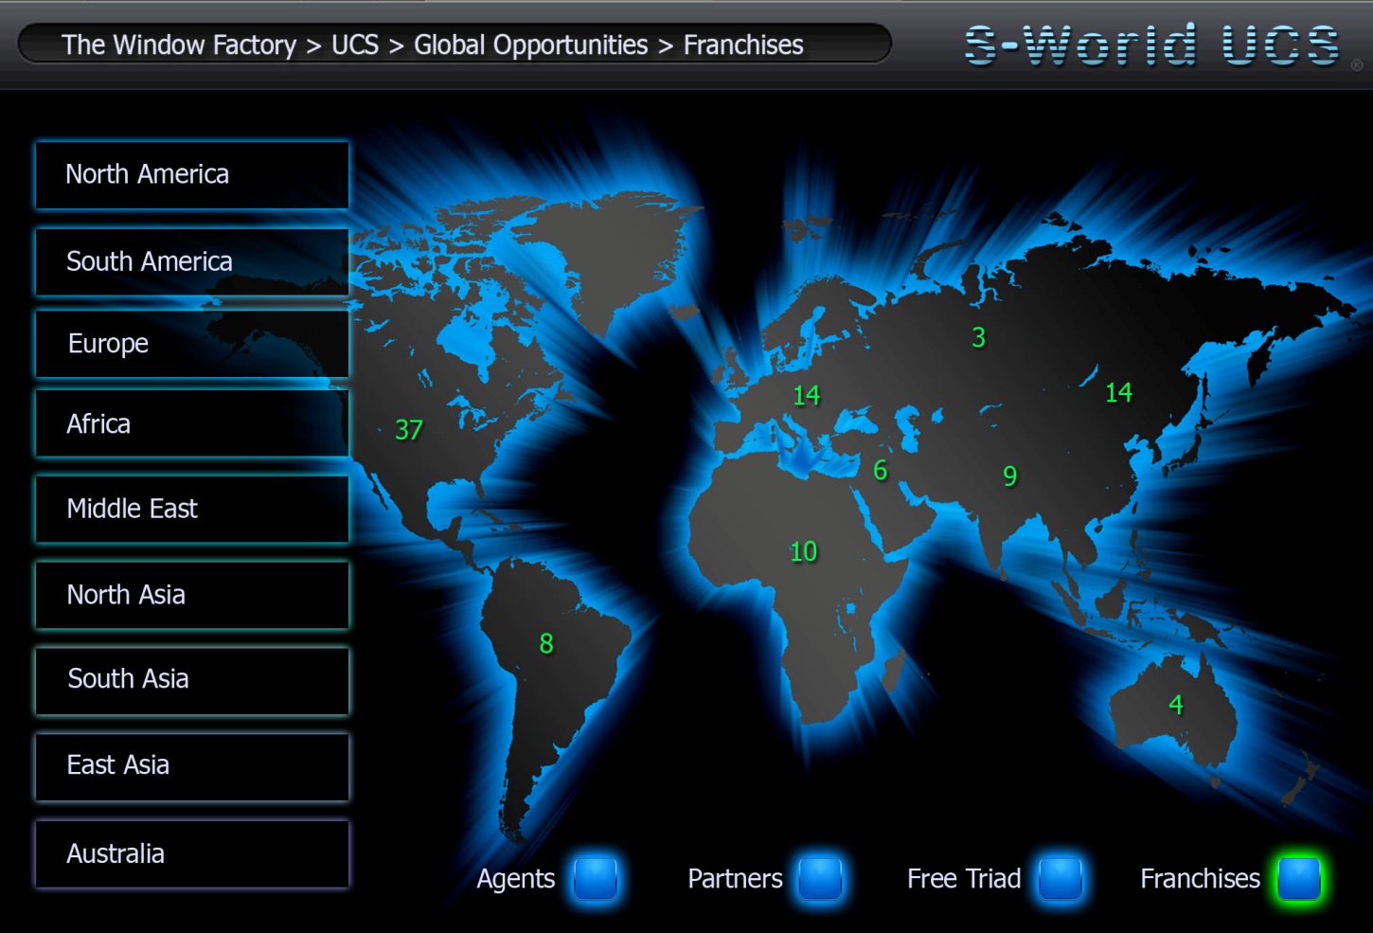Viewport: 1373px width, 933px height.
Task: Click the number 10 on Africa
Action: point(803,551)
